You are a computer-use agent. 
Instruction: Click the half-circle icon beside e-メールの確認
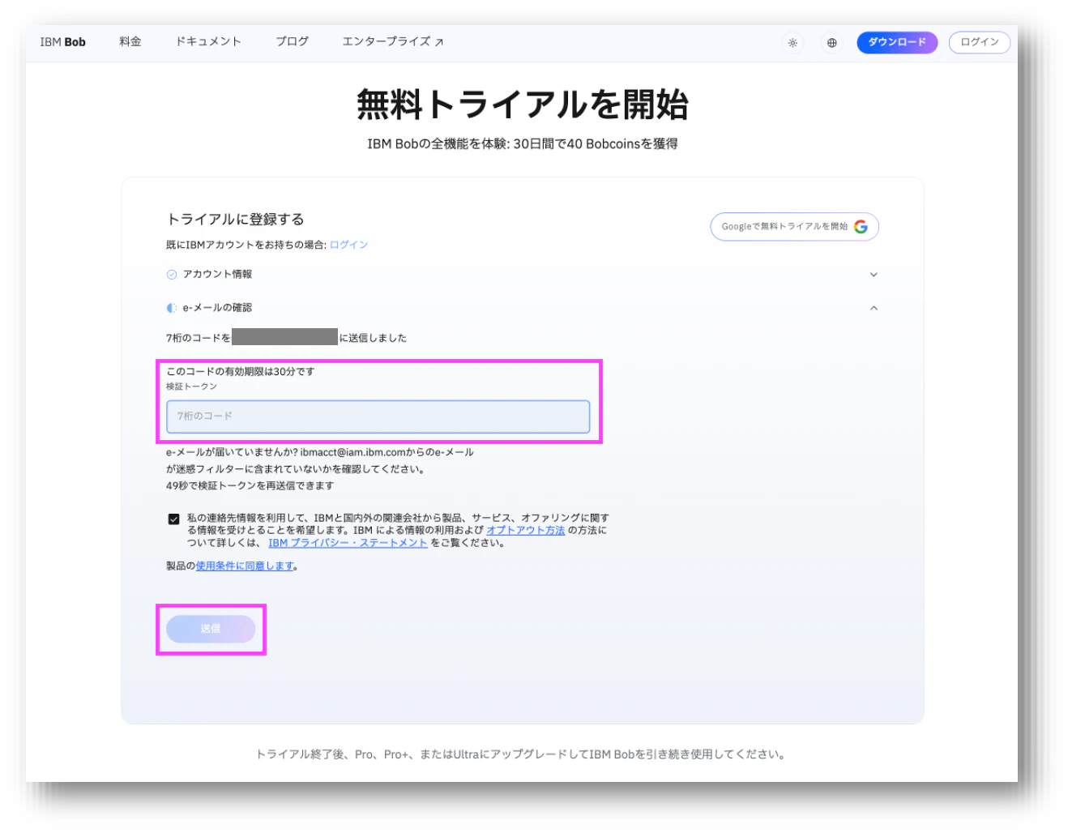click(x=172, y=308)
